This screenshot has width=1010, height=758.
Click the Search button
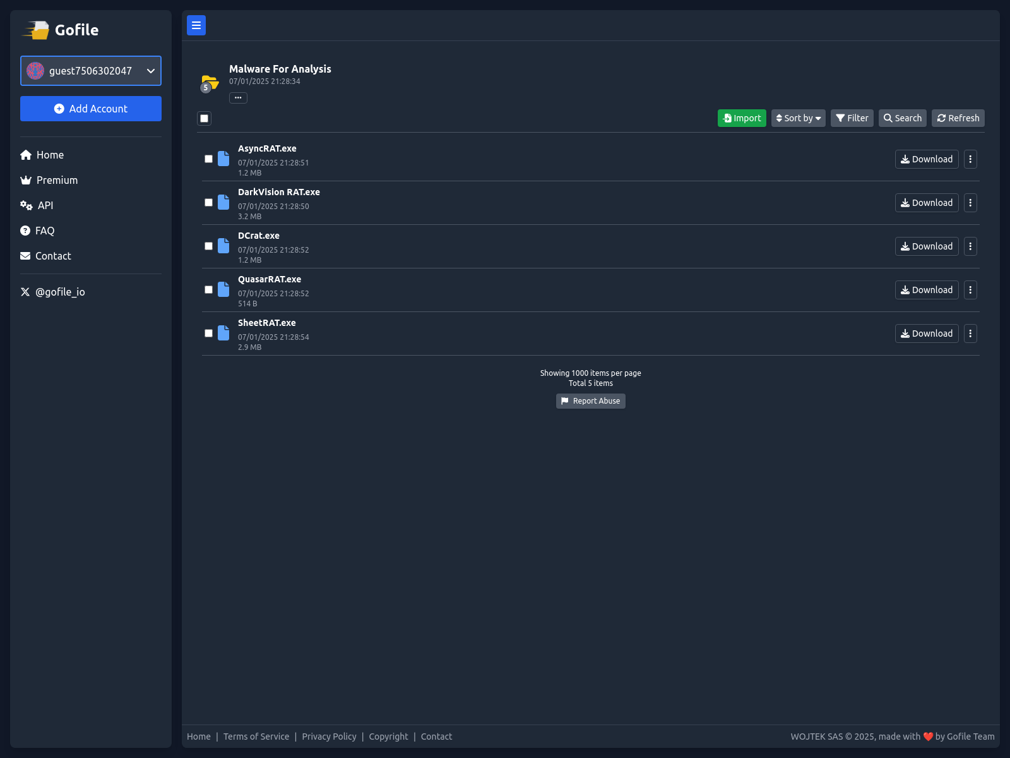coord(903,118)
